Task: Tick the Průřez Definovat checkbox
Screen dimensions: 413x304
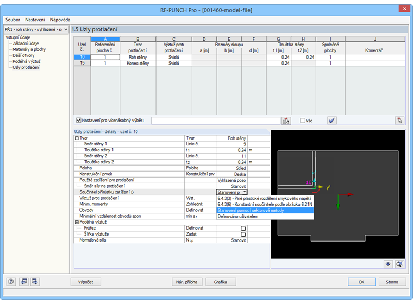Action: 243,228
